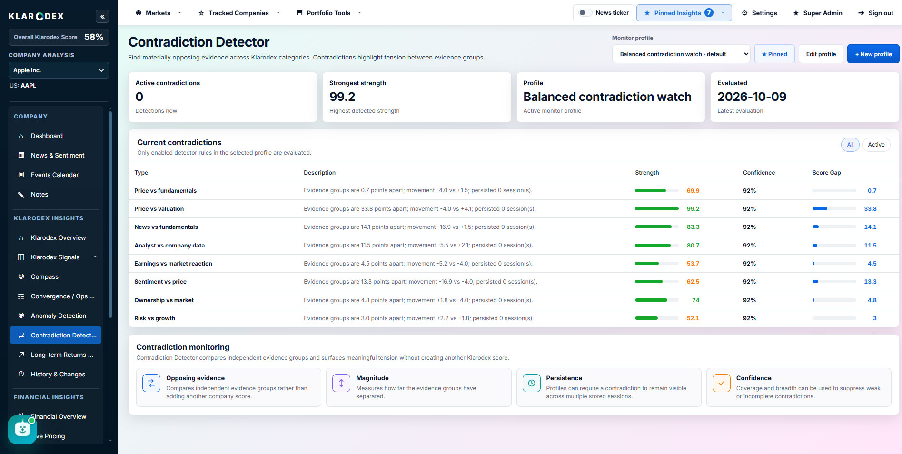Filter to Active contradictions only
This screenshot has height=454, width=902.
tap(876, 145)
